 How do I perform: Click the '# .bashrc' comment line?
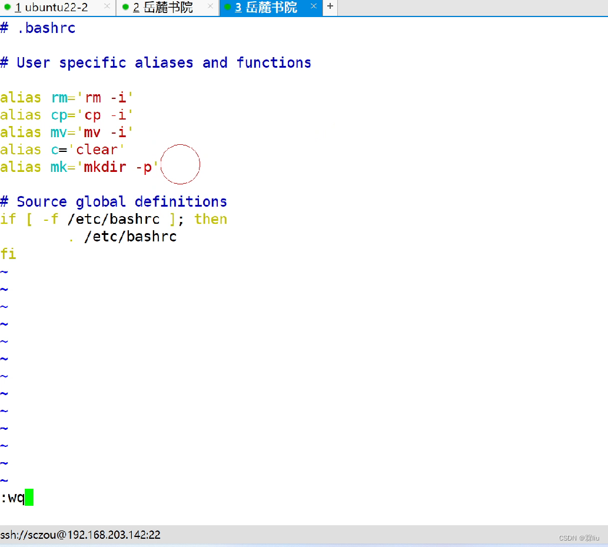tap(38, 28)
